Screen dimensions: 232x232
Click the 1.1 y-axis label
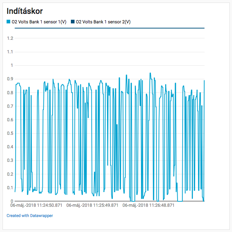click(10, 52)
